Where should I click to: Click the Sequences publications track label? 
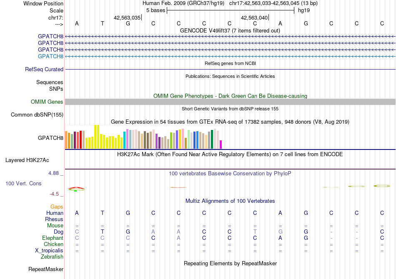[x=50, y=82]
